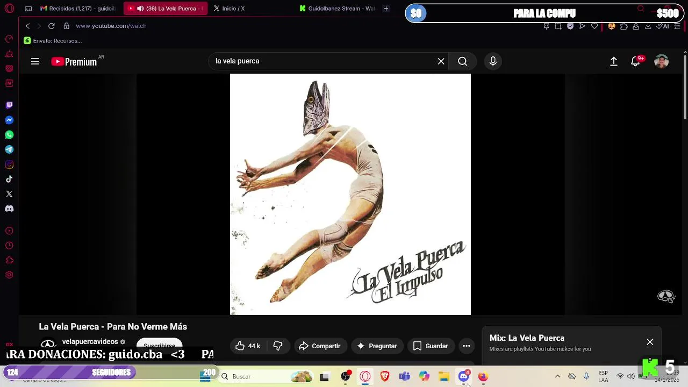Start voice search with microphone

(493, 61)
